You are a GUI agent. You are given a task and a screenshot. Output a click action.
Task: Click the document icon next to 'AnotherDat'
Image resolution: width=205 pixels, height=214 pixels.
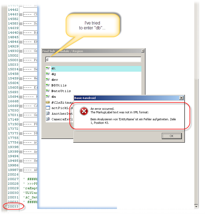coord(48,113)
